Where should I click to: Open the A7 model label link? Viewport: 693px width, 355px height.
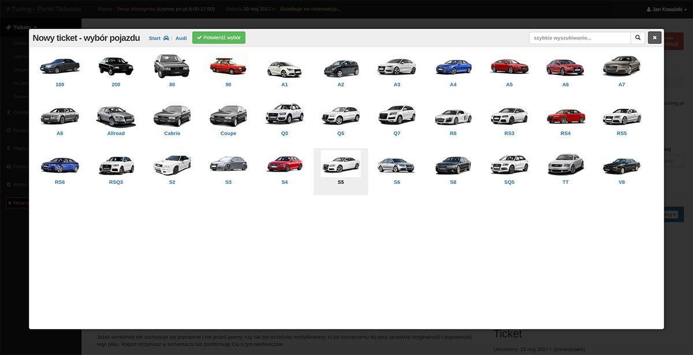(621, 85)
